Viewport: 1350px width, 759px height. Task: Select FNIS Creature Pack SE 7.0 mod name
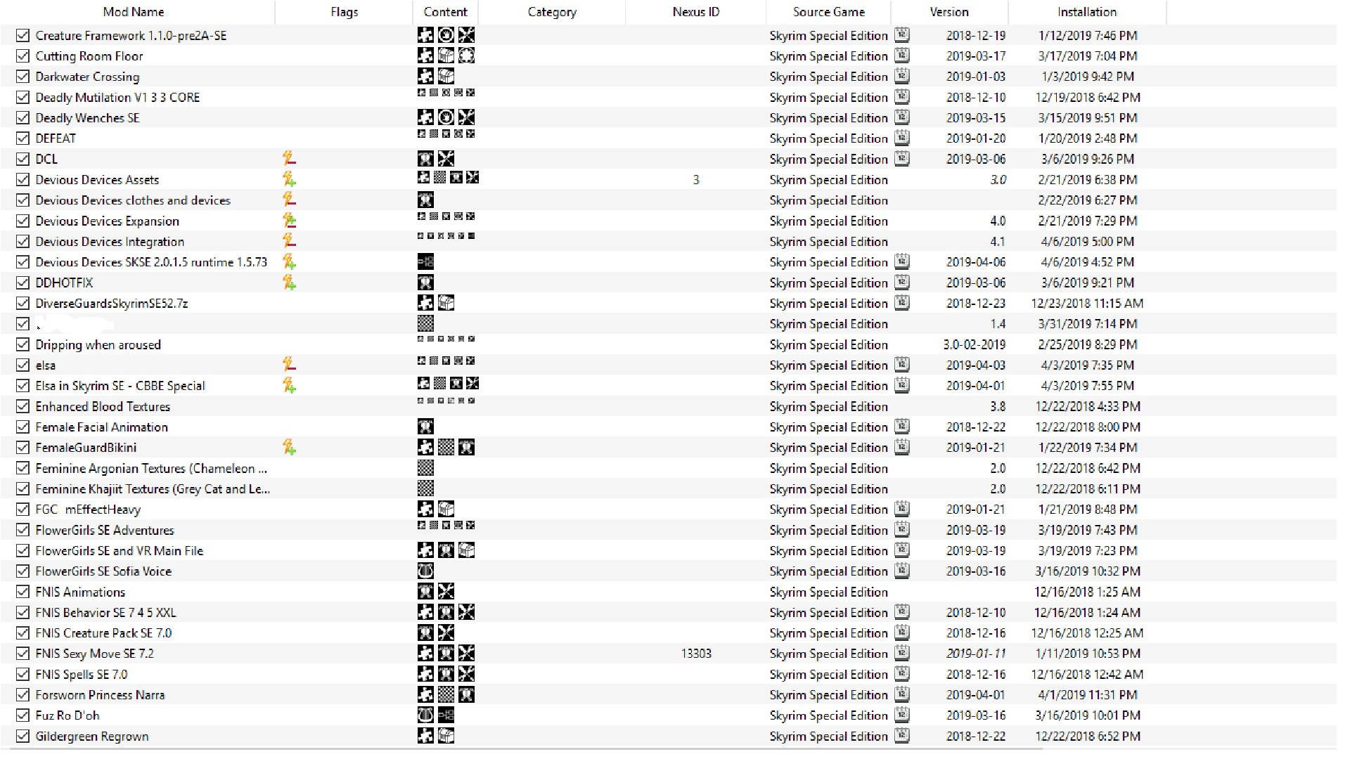click(103, 632)
